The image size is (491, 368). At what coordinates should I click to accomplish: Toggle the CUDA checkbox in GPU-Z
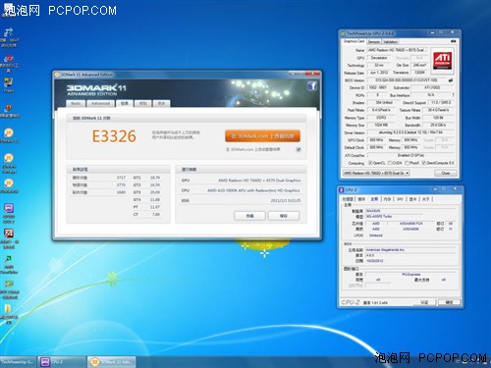coord(390,163)
